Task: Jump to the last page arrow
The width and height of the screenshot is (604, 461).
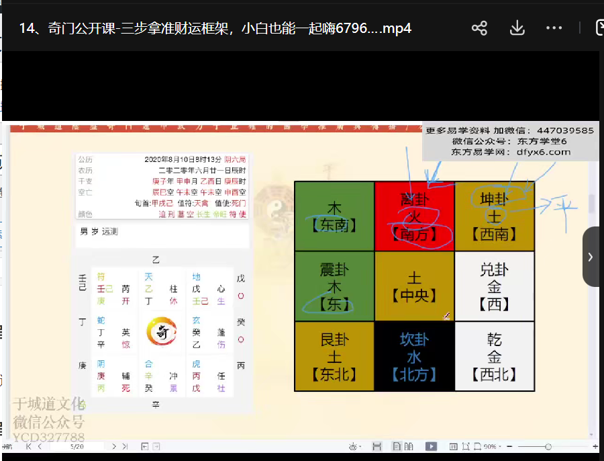Action: point(125,446)
